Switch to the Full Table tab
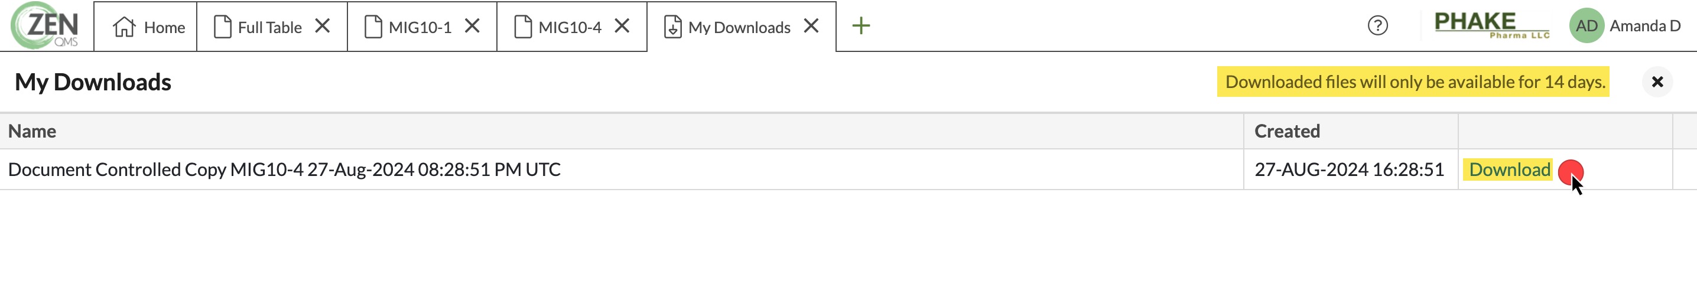Viewport: 1697px width, 300px height. coord(258,27)
